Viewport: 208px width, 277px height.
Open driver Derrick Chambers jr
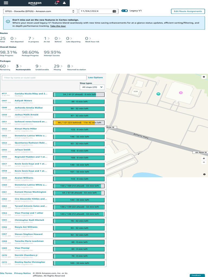(26, 255)
